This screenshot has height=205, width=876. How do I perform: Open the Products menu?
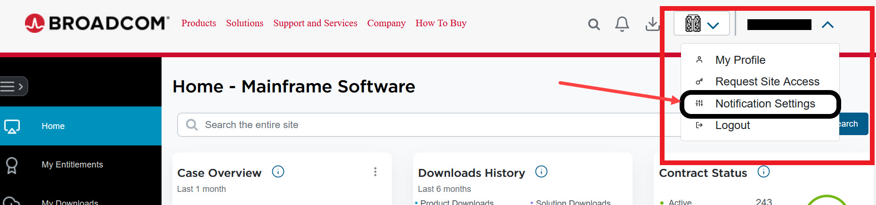199,23
